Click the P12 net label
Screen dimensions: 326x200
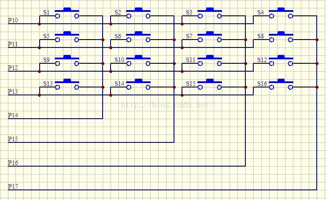click(13, 68)
